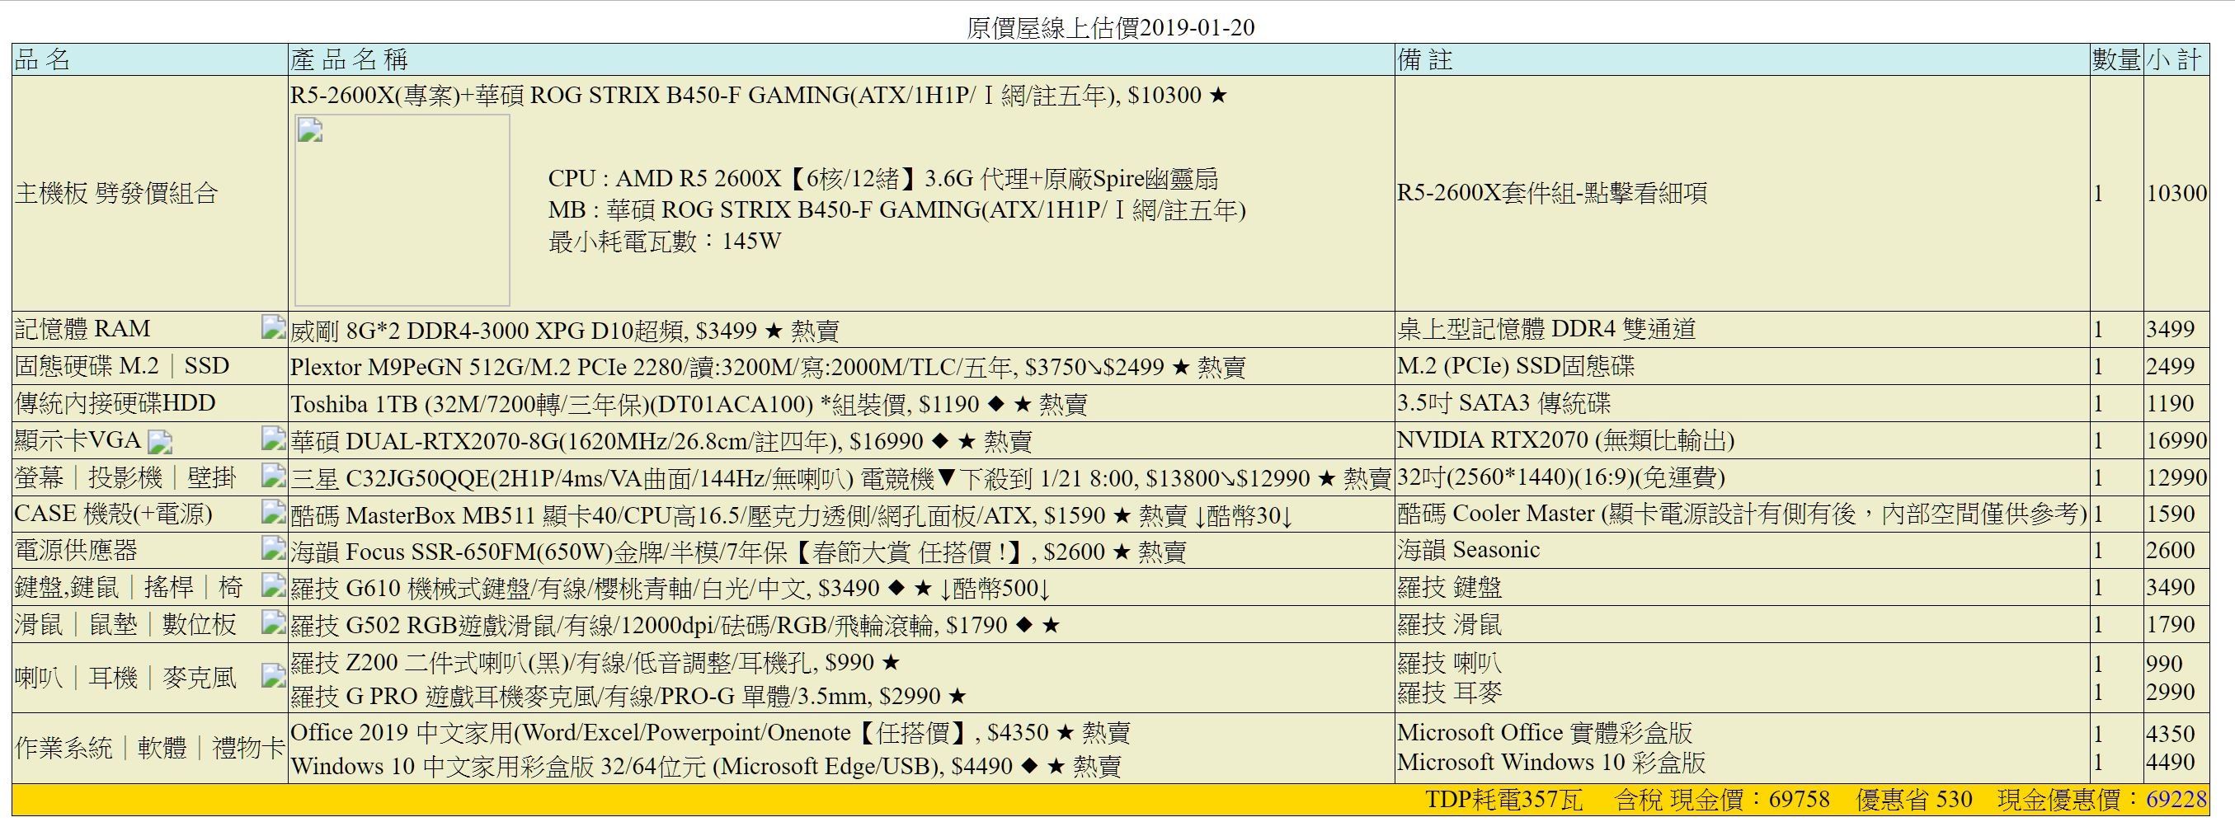This screenshot has height=836, width=2235.
Task: Select the 三星 C32JG50QQE monitor product
Action: click(840, 478)
